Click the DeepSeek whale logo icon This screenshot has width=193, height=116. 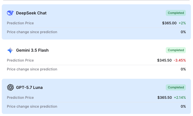tap(10, 13)
